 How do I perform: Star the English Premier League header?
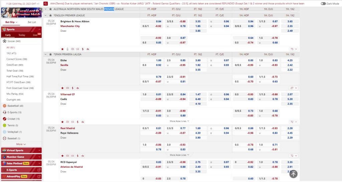click(50, 15)
